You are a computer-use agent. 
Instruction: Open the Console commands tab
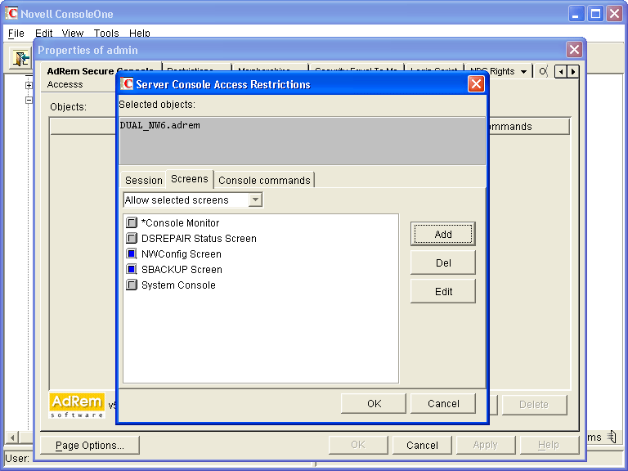[264, 180]
